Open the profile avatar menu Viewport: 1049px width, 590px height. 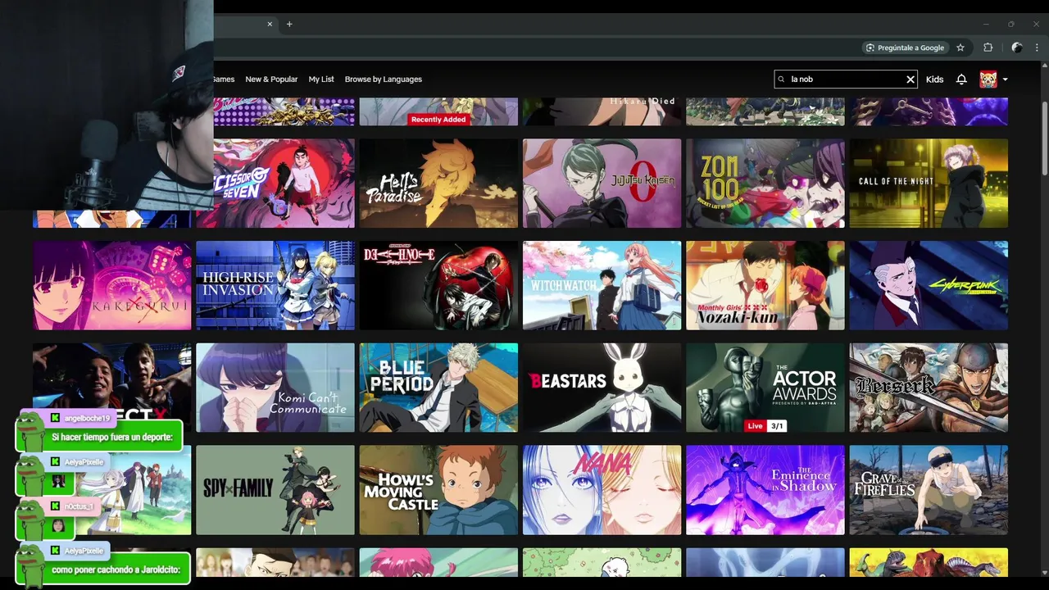point(988,79)
